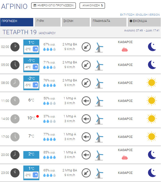
Task: Click the windmill icon in the 11:00 row
Action: (x=99, y=101)
